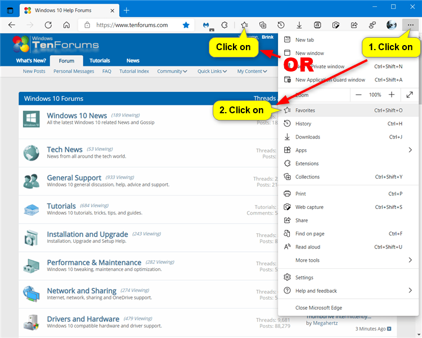Viewport: 422px width, 338px height.
Task: Open the Tech News forum
Action: [x=65, y=149]
